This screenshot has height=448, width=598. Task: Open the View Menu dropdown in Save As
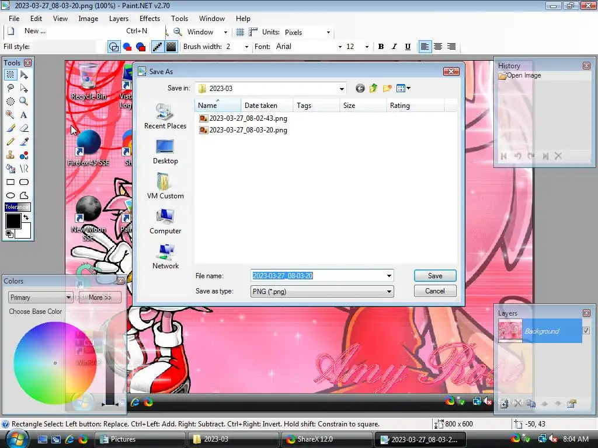click(x=404, y=89)
